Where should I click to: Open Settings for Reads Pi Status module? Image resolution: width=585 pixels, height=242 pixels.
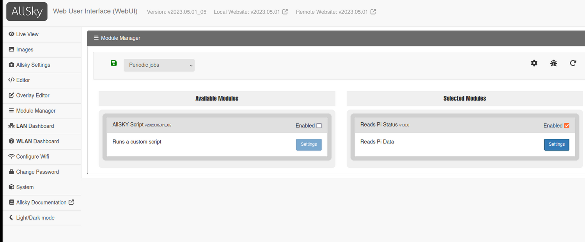557,144
